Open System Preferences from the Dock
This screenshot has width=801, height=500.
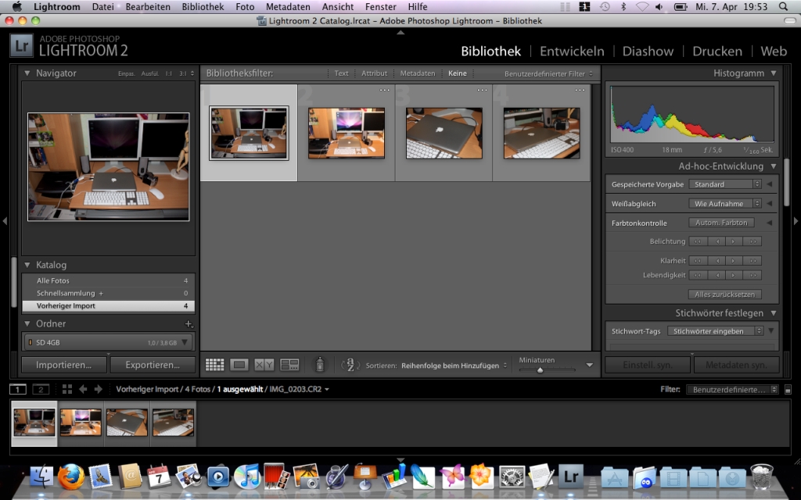(x=512, y=477)
